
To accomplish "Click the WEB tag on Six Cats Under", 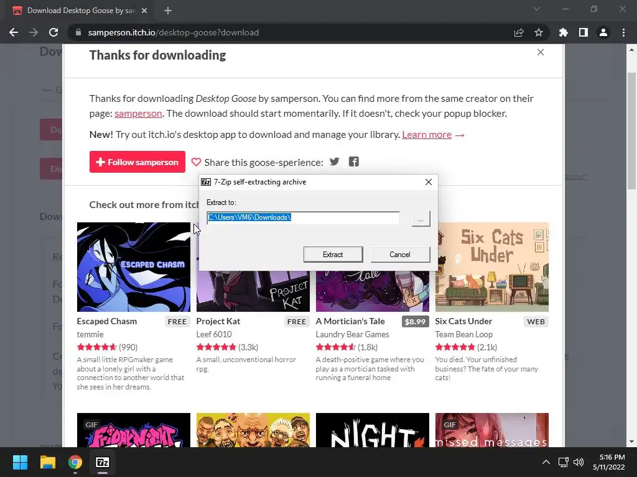I will click(536, 322).
